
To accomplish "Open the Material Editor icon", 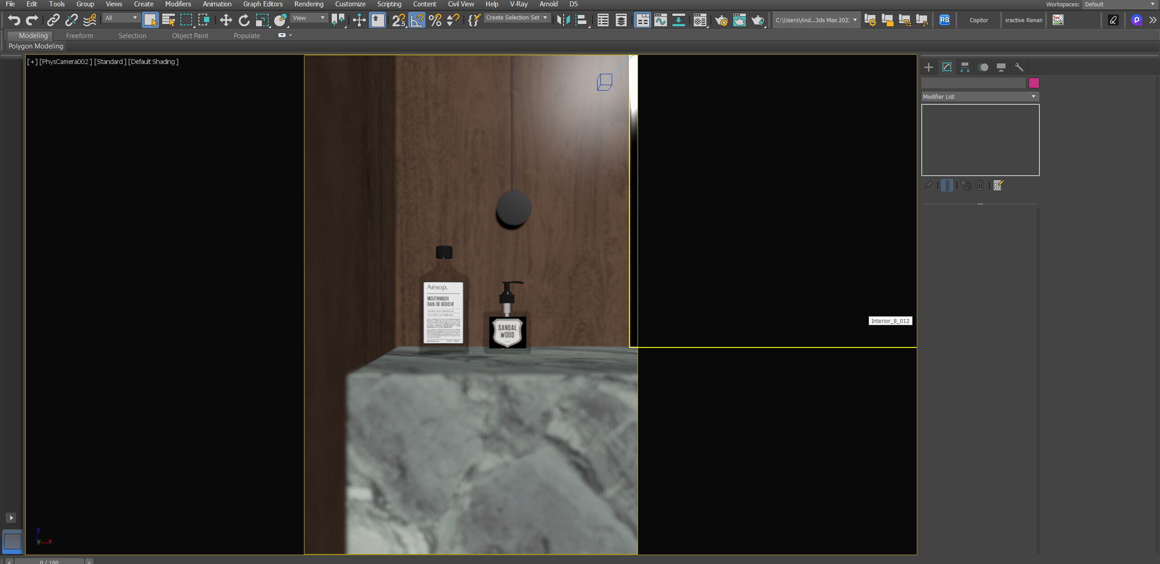I will [x=700, y=20].
